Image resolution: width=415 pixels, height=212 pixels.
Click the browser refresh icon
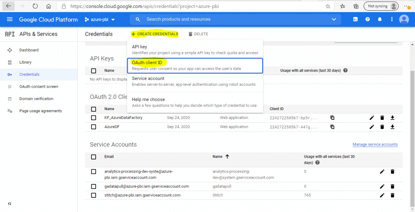(x=36, y=6)
